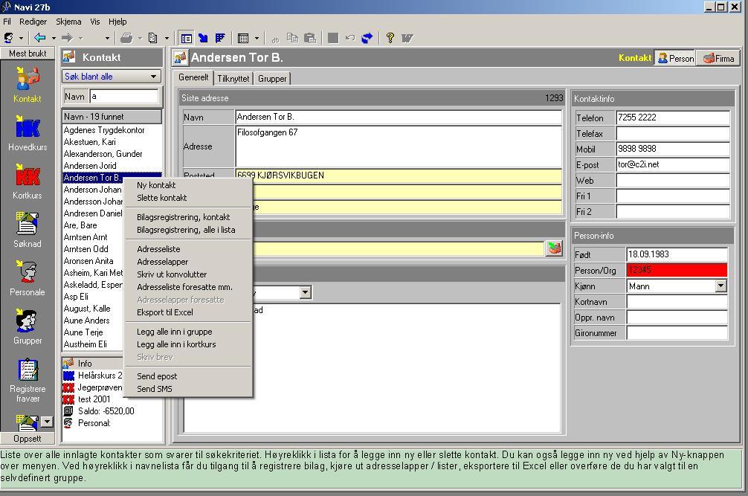Click the form layout toolbar icon
Image resolution: width=748 pixels, height=496 pixels.
[187, 38]
